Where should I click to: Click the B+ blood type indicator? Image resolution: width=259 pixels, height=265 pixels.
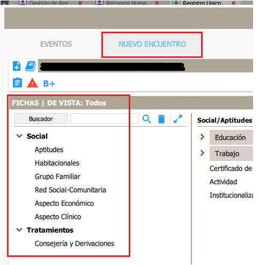click(49, 84)
